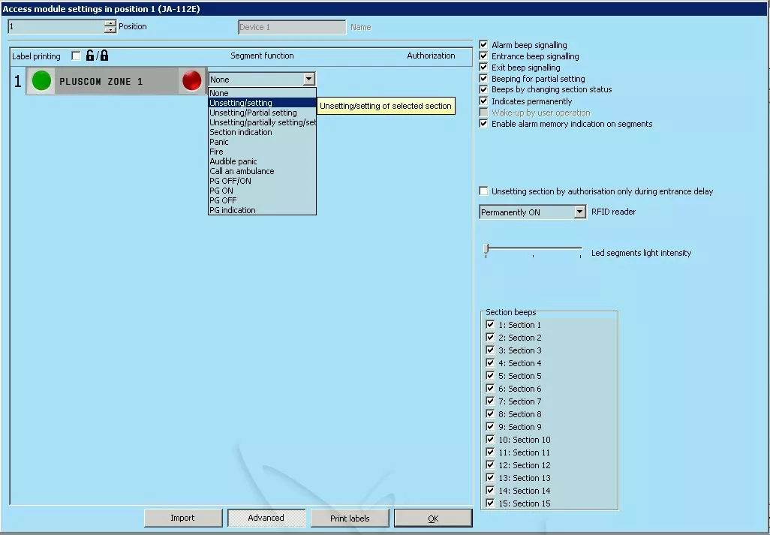
Task: Toggle 10: Section 10 checkbox
Action: click(490, 439)
